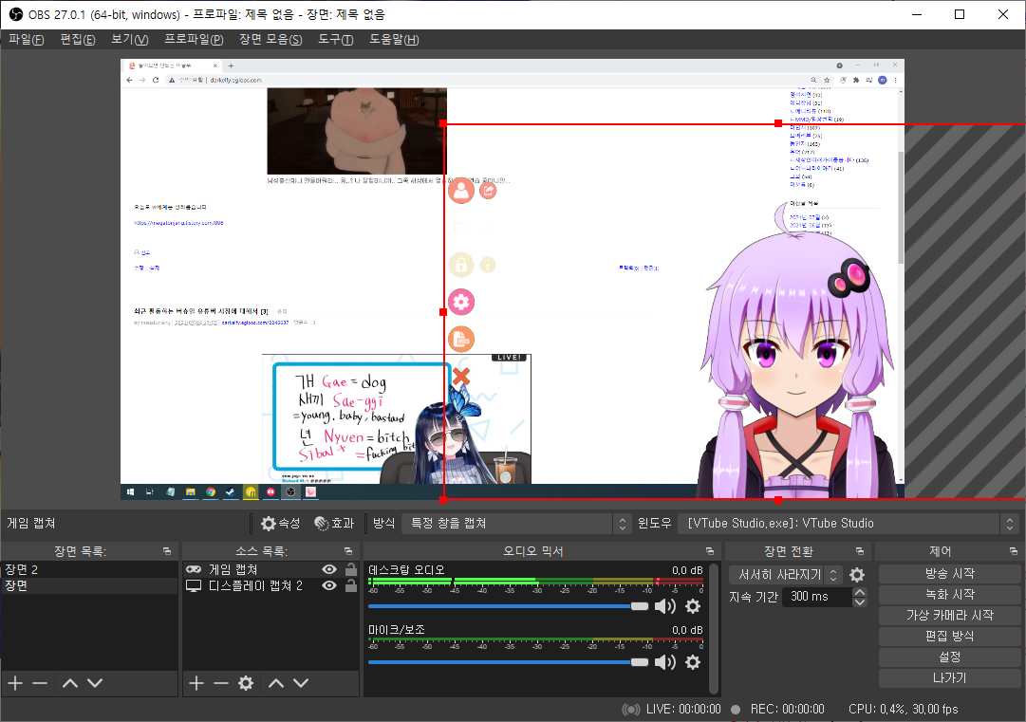Open transition properties gear
Image resolution: width=1026 pixels, height=722 pixels.
coord(856,575)
